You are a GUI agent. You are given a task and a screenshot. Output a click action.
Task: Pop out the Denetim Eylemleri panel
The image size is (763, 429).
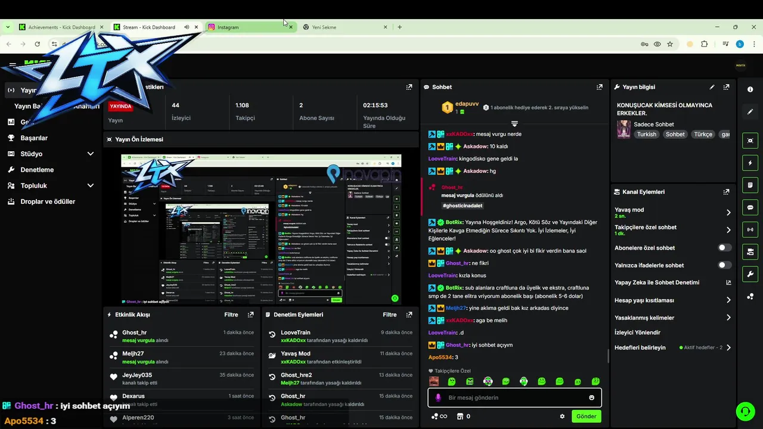[x=409, y=315]
